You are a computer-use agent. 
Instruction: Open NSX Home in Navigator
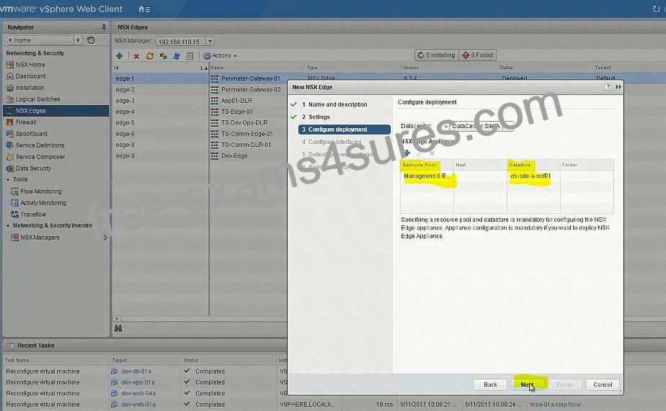[30, 65]
